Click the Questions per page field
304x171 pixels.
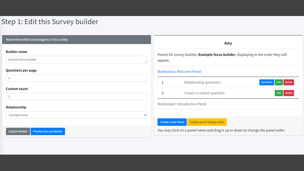[x=77, y=78]
